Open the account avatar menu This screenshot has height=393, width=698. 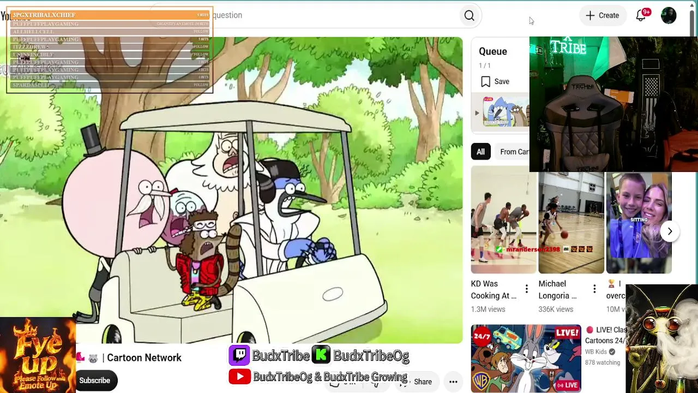click(669, 15)
